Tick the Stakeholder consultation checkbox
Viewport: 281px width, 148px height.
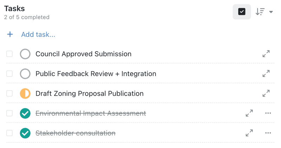tap(9, 133)
